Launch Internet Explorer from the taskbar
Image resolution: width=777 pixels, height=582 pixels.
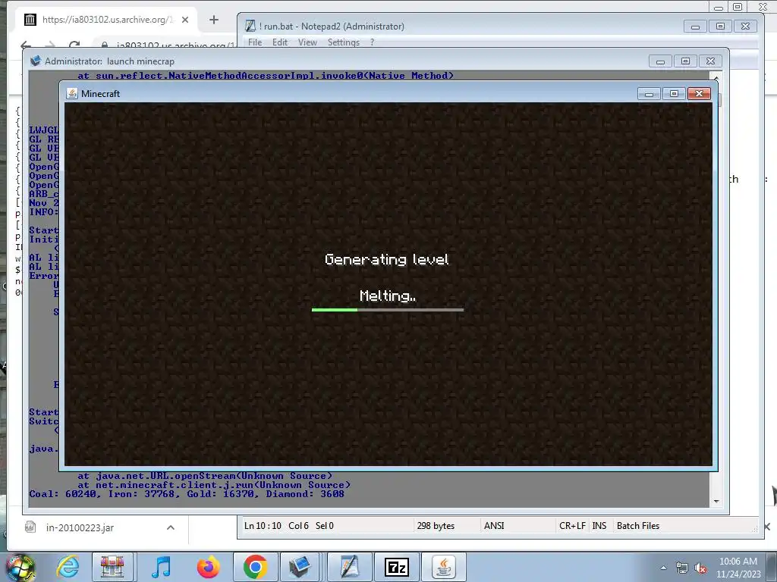pyautogui.click(x=68, y=567)
